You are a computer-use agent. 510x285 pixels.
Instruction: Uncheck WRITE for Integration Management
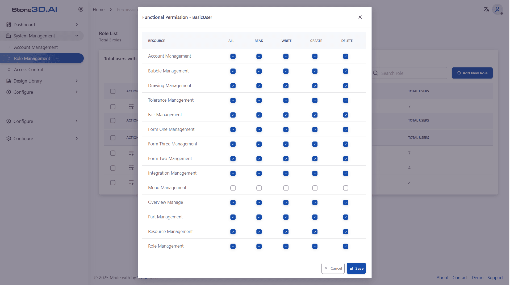coord(286,173)
